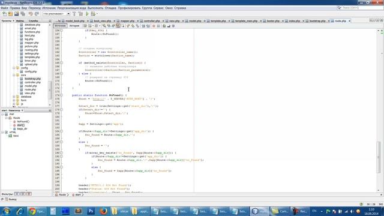Open Firefox from the Windows taskbar
The height and width of the screenshot is (216, 384).
pos(104,211)
